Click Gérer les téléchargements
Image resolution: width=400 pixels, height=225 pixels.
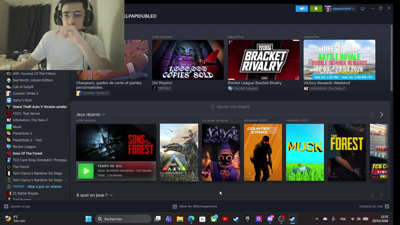(x=195, y=206)
